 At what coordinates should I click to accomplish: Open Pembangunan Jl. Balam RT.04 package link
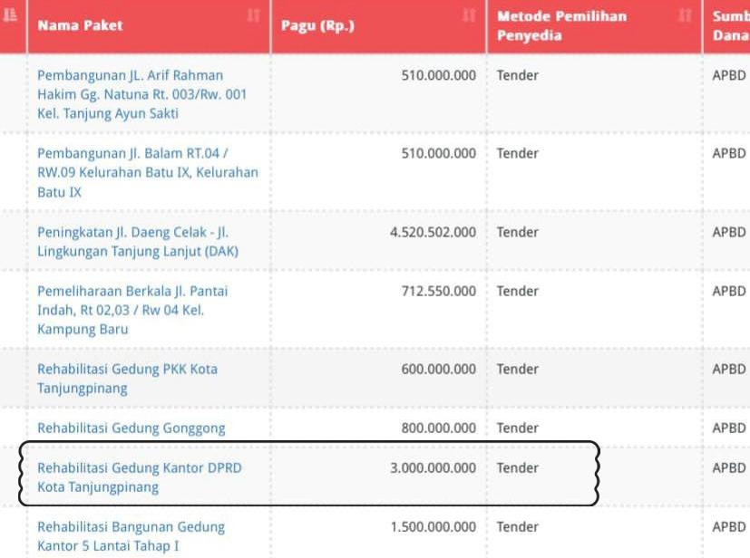pos(147,172)
